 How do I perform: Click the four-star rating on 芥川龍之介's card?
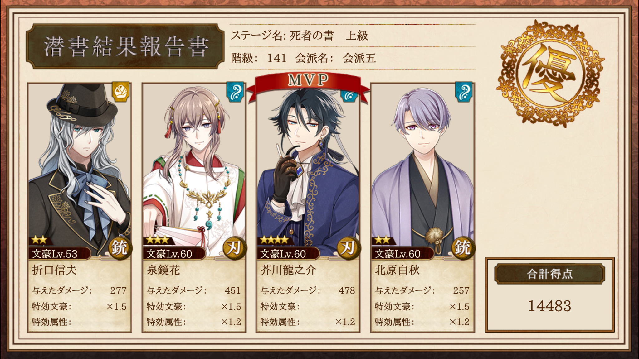point(275,240)
